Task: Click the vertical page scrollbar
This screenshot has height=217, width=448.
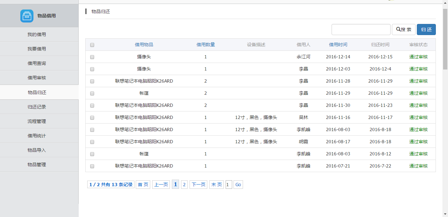Action: pos(445,39)
